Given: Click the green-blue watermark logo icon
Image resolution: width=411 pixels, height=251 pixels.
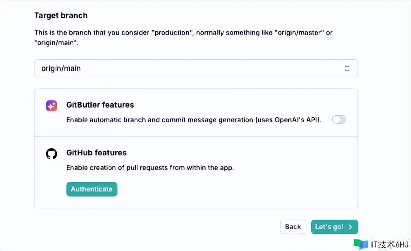Looking at the screenshot, I should pos(361,244).
